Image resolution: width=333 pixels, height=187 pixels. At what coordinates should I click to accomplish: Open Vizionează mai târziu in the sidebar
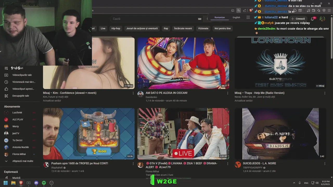pyautogui.click(x=20, y=82)
